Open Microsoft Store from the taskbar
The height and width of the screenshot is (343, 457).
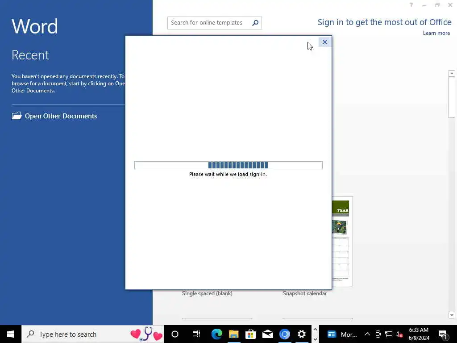250,334
